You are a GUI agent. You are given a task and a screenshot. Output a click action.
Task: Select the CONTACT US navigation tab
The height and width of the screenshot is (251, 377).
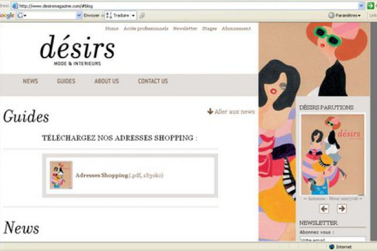153,81
